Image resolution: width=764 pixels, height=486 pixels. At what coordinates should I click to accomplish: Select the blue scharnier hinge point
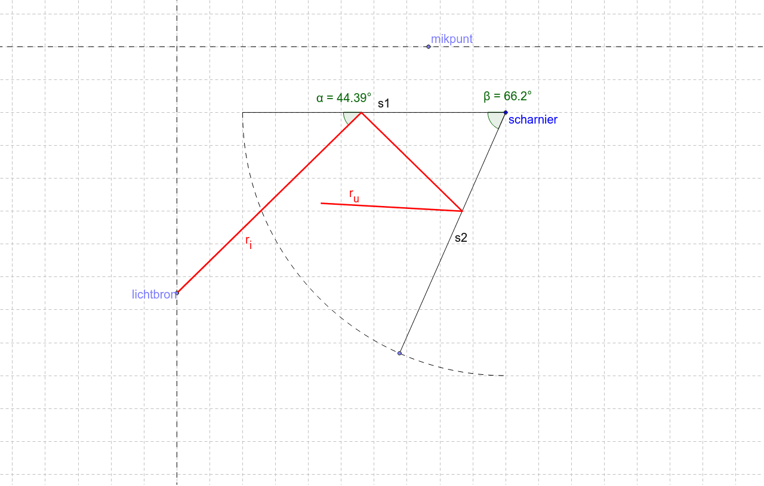pos(506,112)
